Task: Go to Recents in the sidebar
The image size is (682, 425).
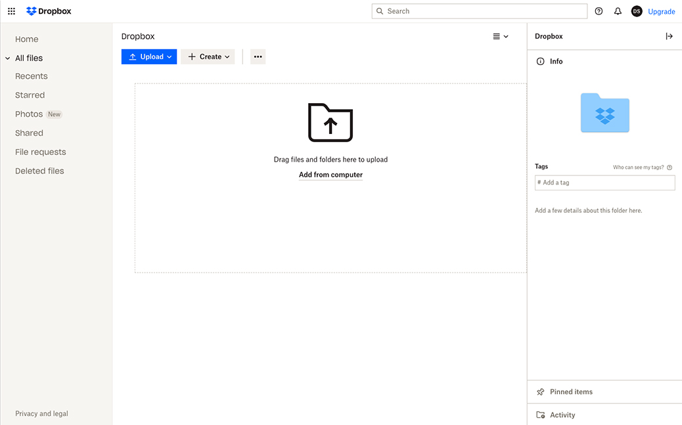Action: pyautogui.click(x=32, y=76)
